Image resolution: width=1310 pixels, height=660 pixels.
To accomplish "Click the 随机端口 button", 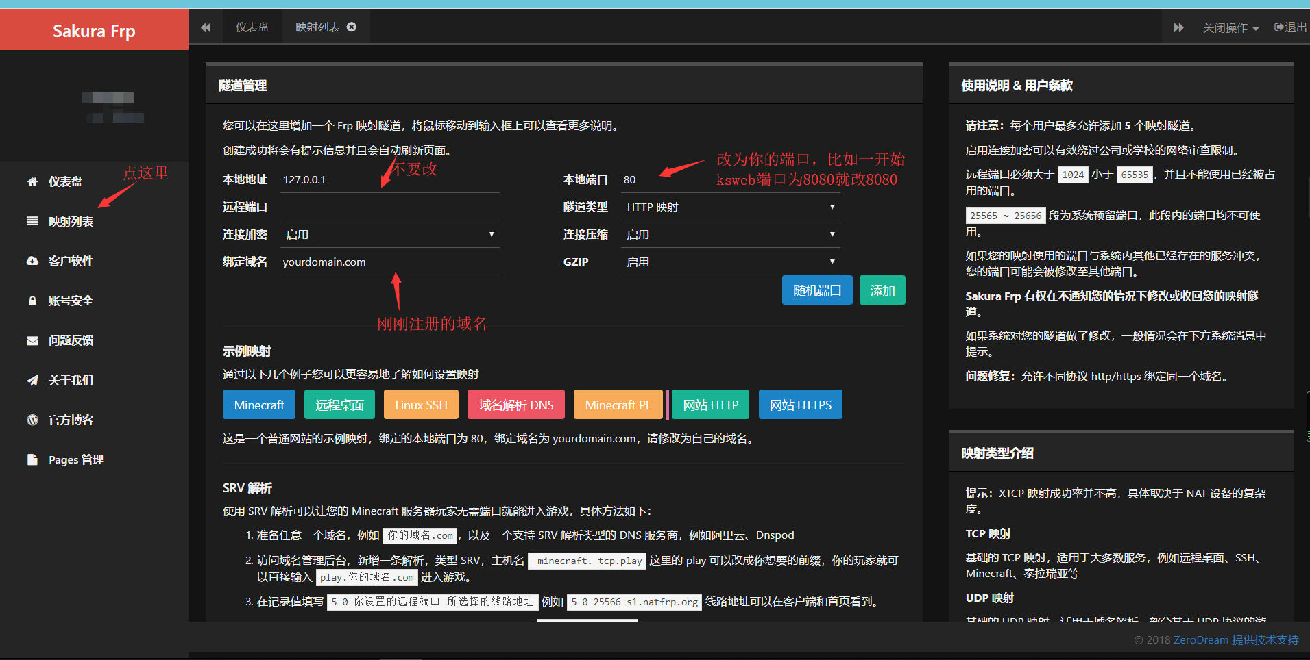I will click(816, 290).
